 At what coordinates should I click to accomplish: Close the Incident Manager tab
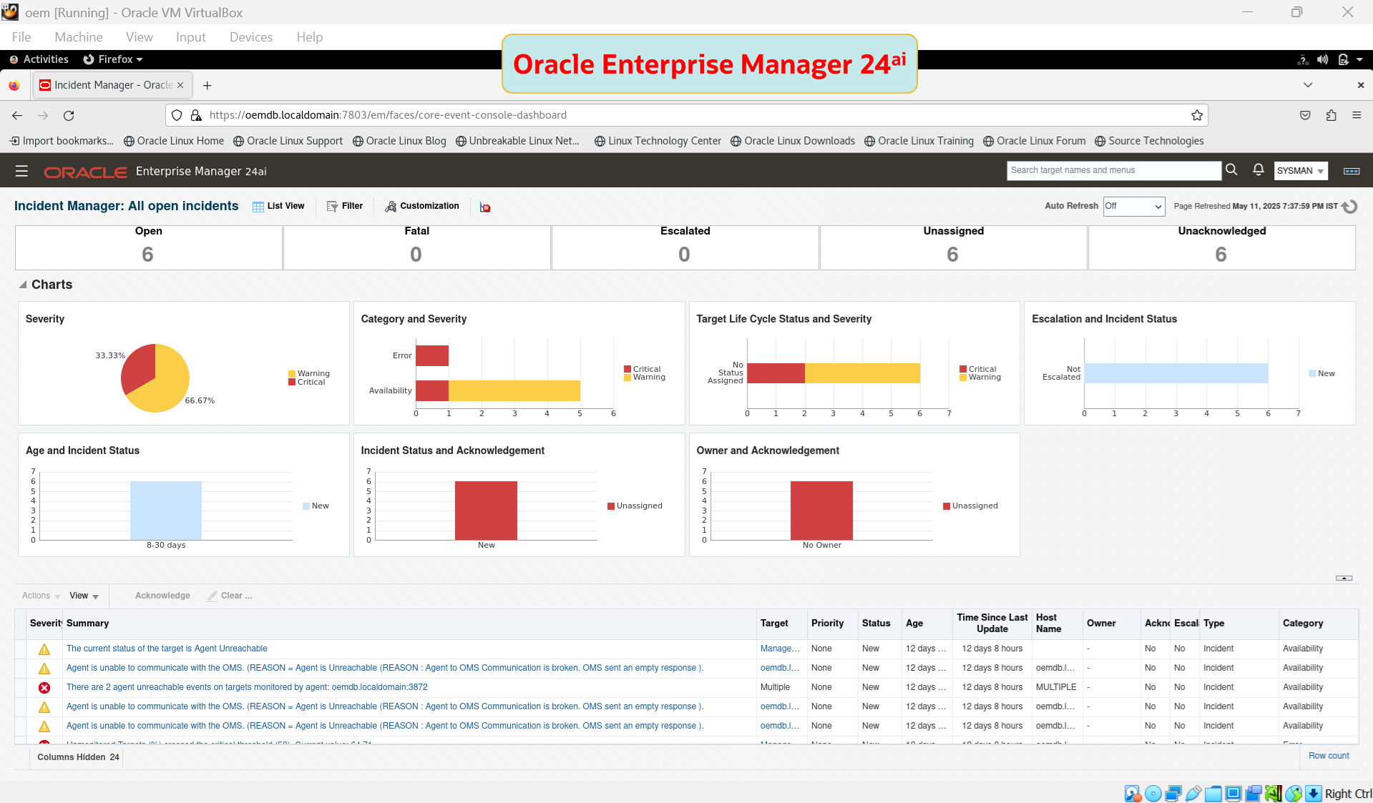pos(180,85)
